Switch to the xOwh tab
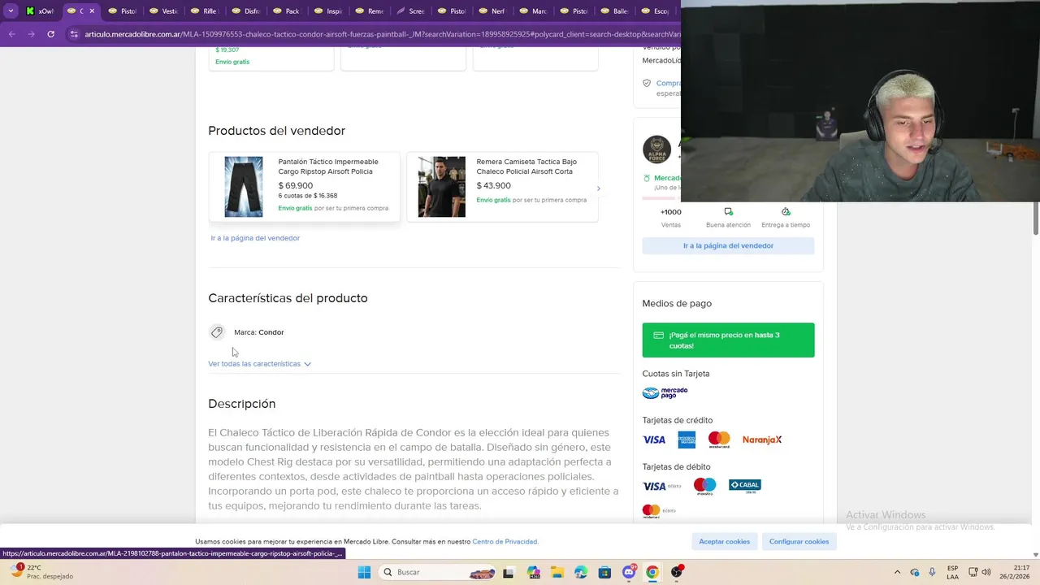 point(39,11)
